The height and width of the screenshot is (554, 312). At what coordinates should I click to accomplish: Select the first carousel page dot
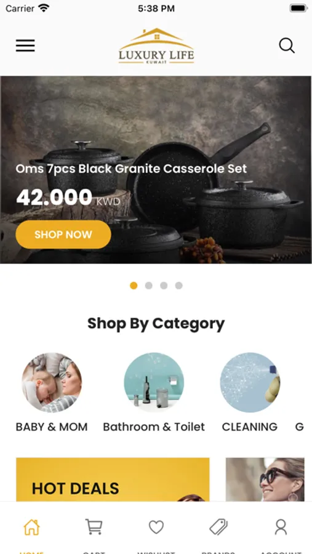pos(134,286)
